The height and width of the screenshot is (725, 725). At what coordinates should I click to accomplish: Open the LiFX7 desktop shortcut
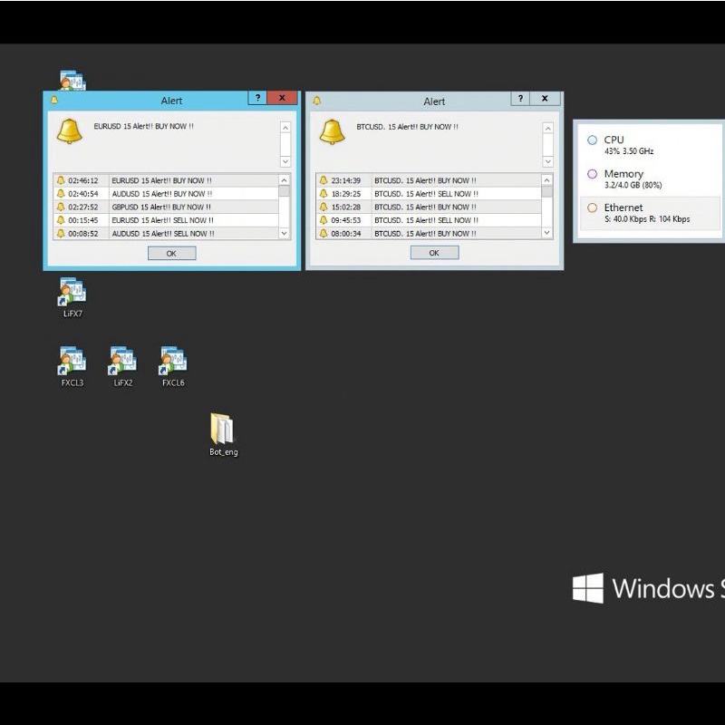72,294
